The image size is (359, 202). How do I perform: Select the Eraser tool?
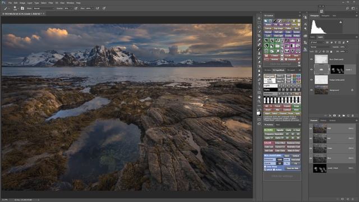click(259, 62)
